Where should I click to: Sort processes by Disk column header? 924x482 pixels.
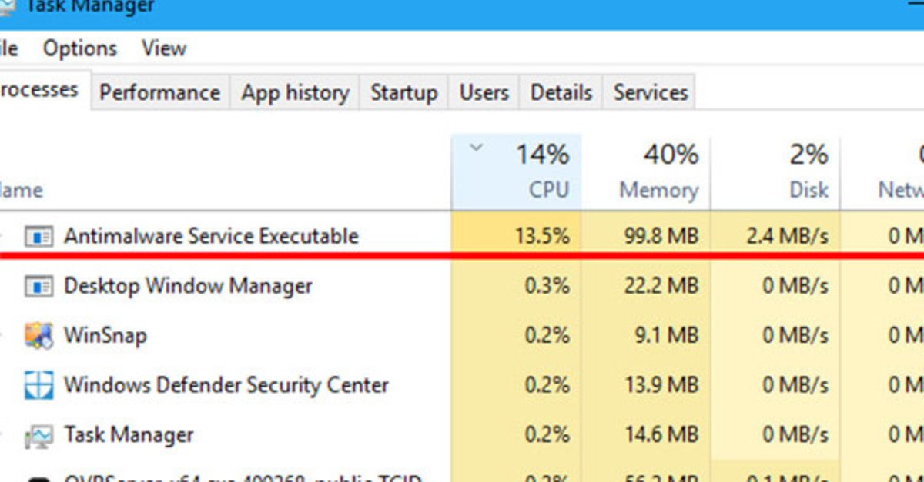[808, 189]
